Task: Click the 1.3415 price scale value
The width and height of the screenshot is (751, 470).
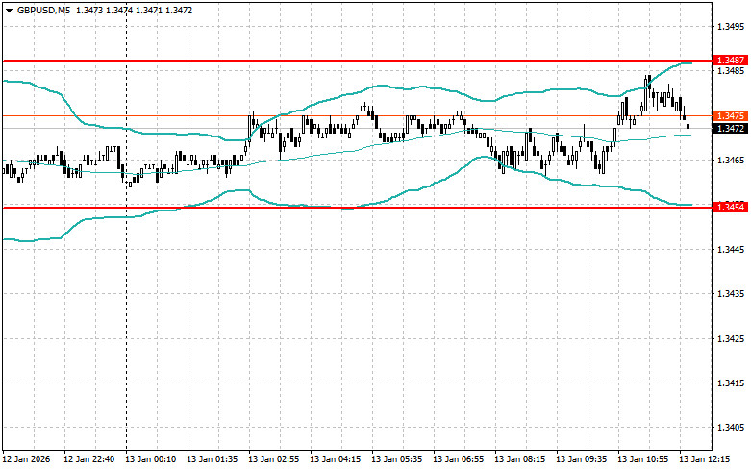Action: point(731,383)
